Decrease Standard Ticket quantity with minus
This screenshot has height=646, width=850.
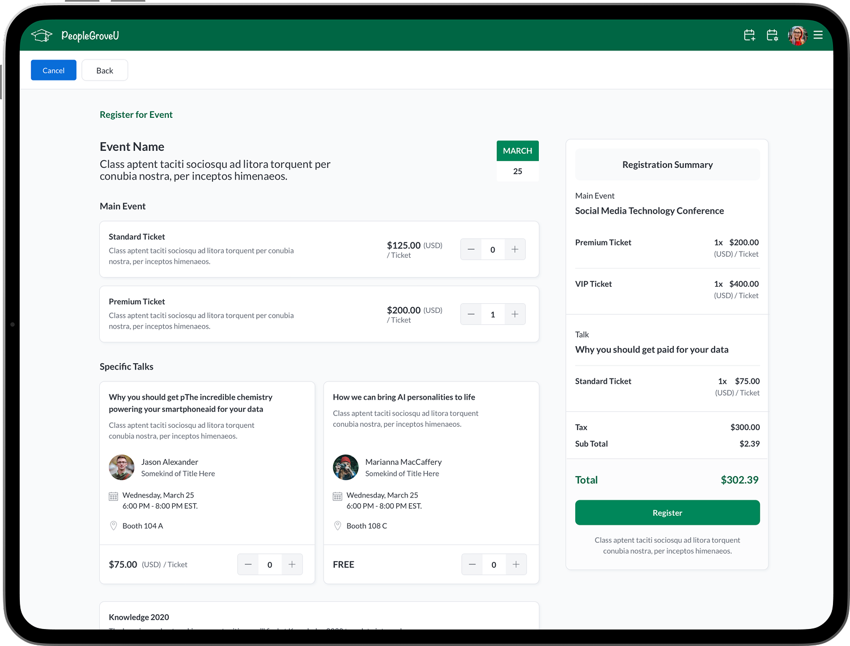click(x=471, y=249)
